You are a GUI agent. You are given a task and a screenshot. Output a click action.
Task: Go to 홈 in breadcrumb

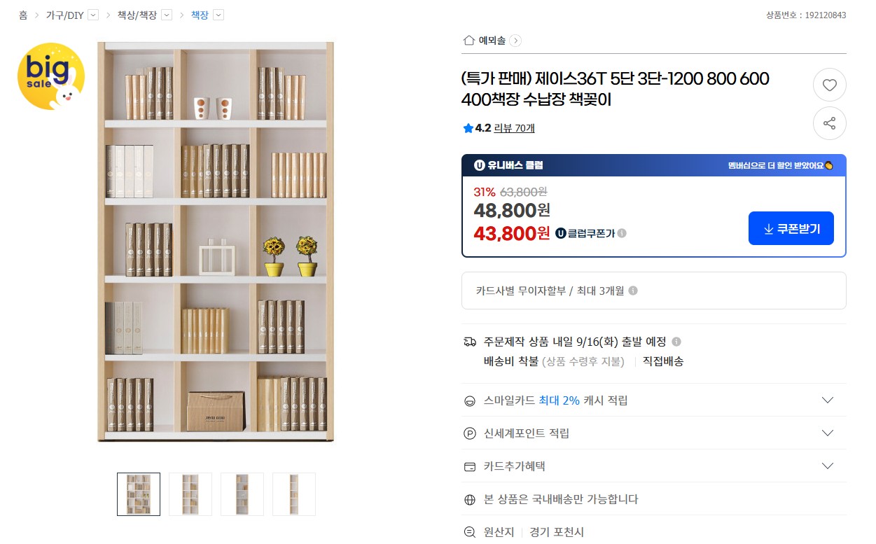pyautogui.click(x=23, y=15)
